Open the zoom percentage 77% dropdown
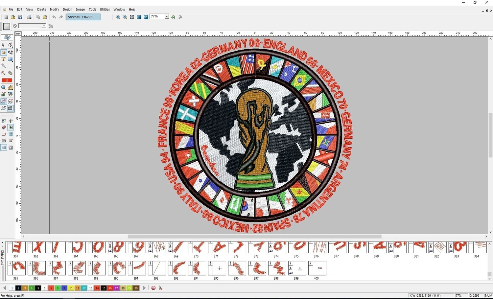This screenshot has height=299, width=493. (167, 16)
